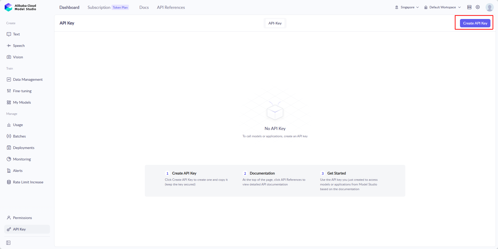The image size is (498, 249).
Task: Click the Fine-tuning sliders icon
Action: [9, 91]
